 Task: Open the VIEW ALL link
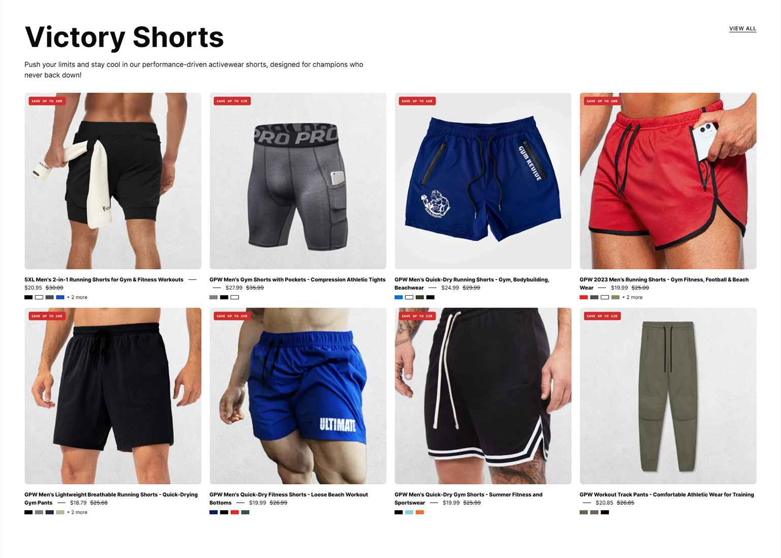[742, 28]
